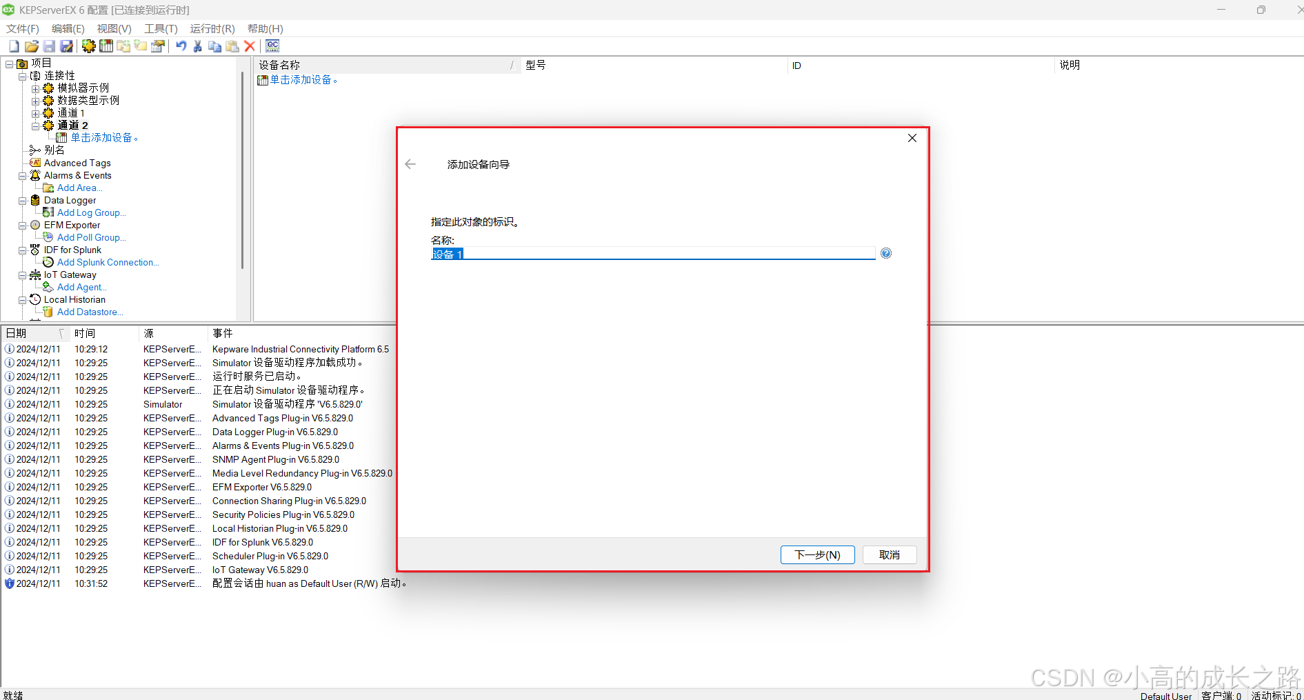
Task: Click the help icon beside the name field
Action: point(886,253)
